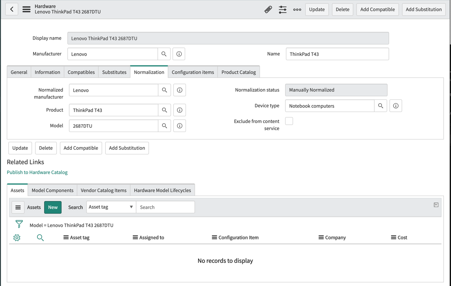Look up Device type with magnifier

(x=380, y=106)
